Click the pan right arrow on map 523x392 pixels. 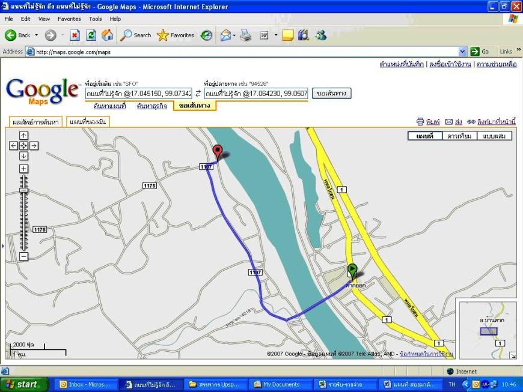point(34,145)
